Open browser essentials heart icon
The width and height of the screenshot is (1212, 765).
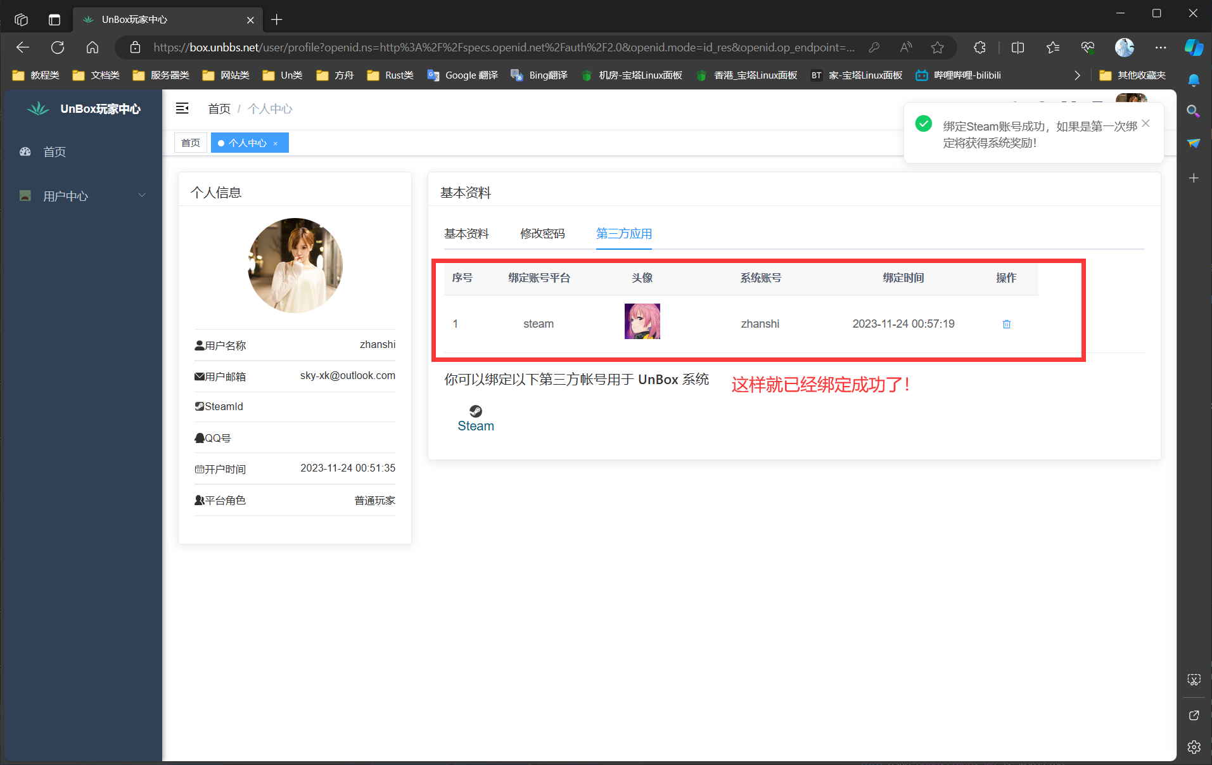[x=1088, y=48]
